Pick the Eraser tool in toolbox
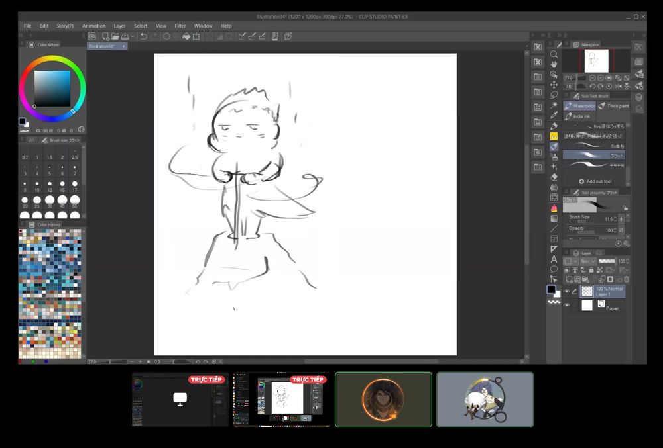Image resolution: width=663 pixels, height=448 pixels. 554,177
